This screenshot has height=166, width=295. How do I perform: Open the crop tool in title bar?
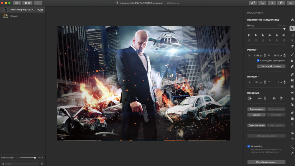pos(262,3)
